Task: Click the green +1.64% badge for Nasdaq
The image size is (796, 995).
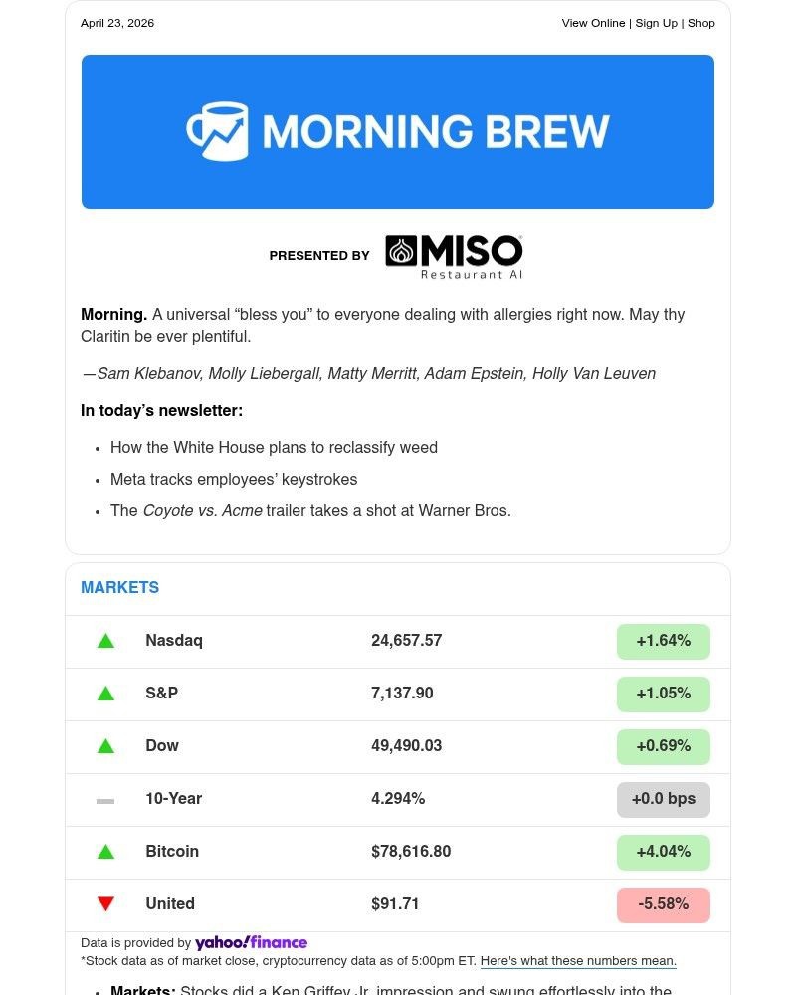Action: (x=663, y=641)
